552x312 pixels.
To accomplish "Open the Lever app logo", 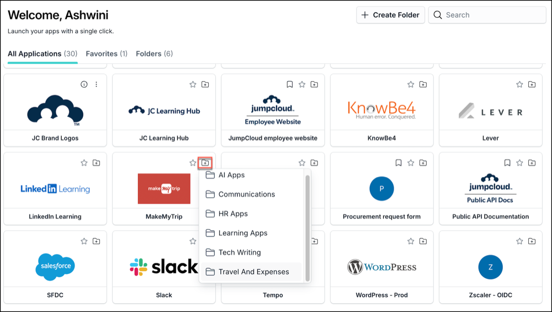I will (490, 112).
